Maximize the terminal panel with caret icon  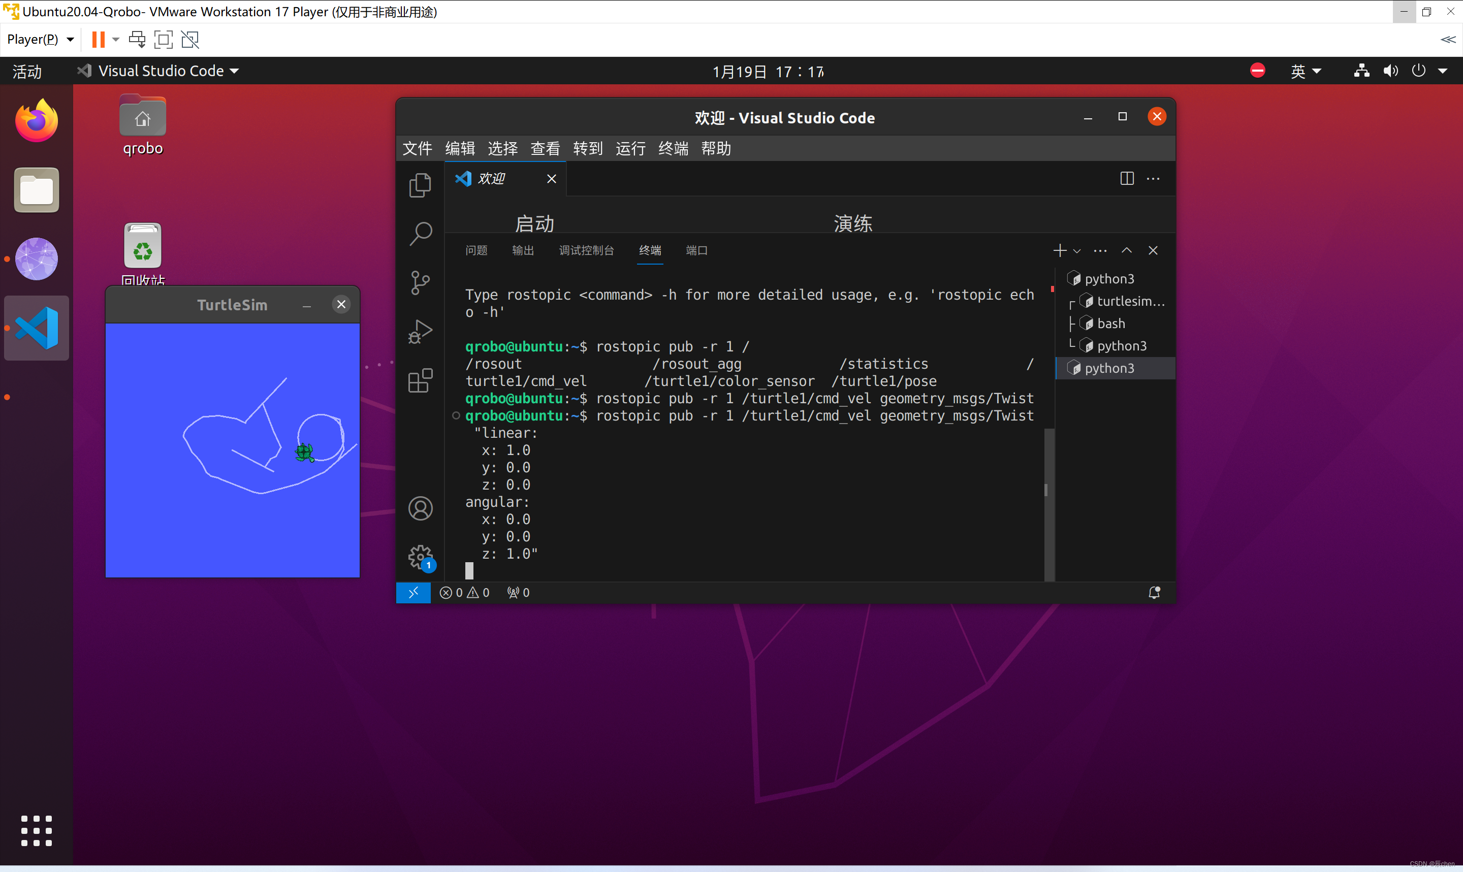coord(1126,250)
